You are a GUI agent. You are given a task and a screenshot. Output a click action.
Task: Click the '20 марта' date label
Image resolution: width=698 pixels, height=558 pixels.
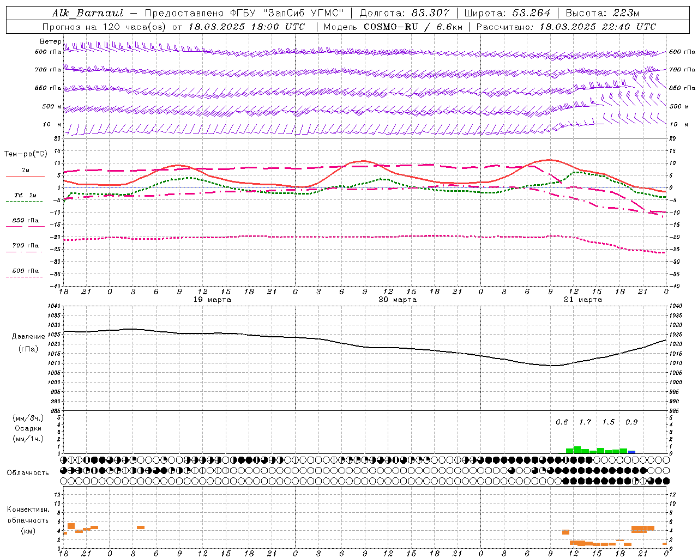click(x=398, y=300)
